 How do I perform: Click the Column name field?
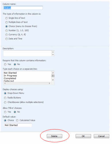pyautogui.click(x=23, y=8)
